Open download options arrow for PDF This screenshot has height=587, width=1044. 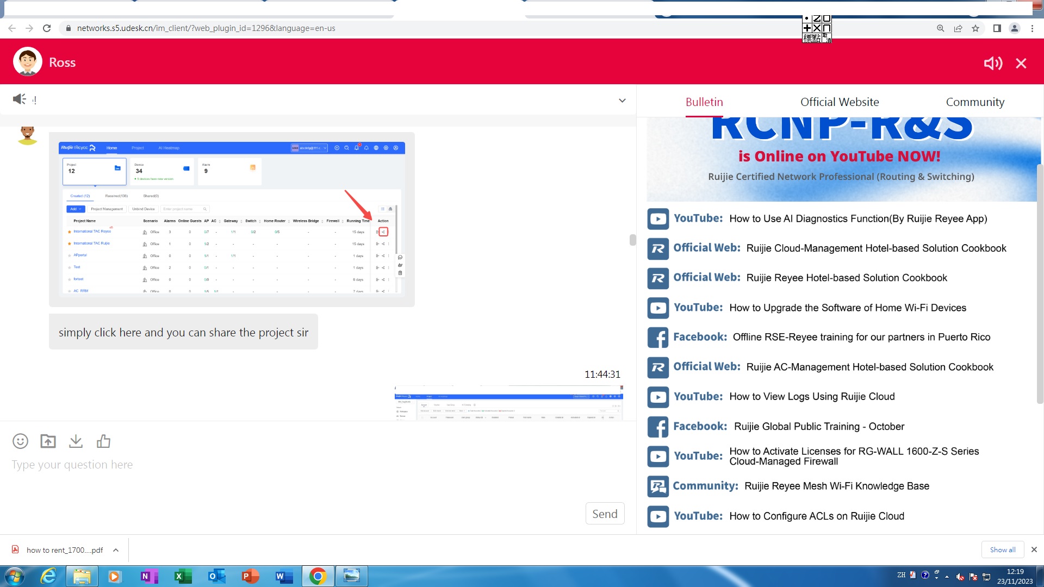[116, 550]
